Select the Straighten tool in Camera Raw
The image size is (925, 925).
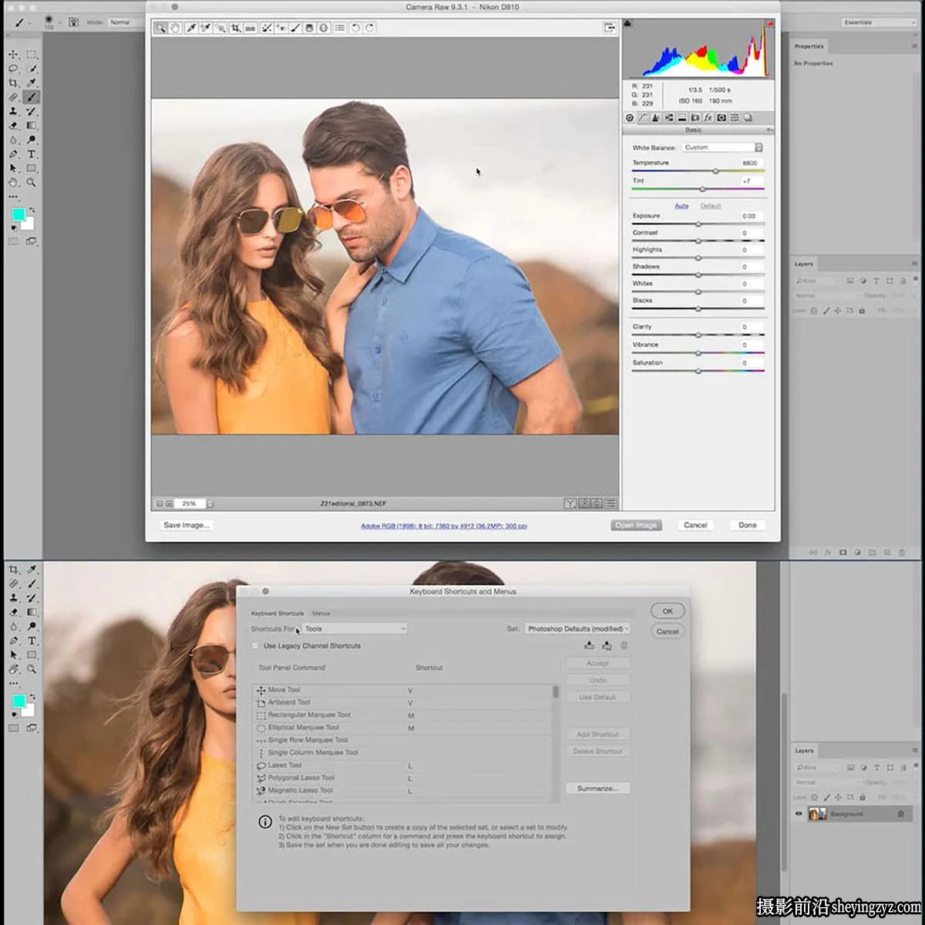(250, 28)
